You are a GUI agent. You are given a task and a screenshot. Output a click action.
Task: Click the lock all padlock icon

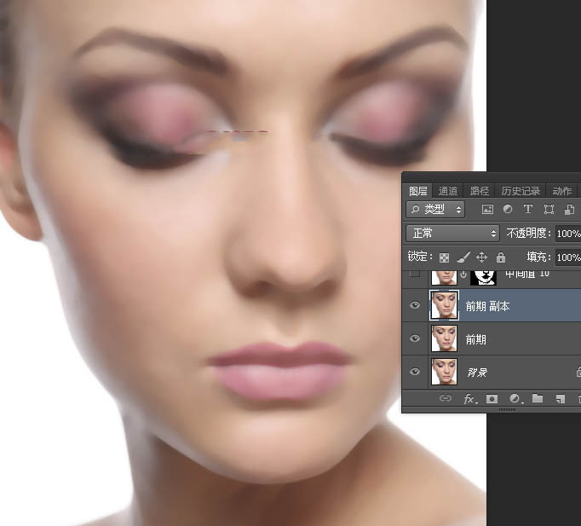tap(501, 257)
